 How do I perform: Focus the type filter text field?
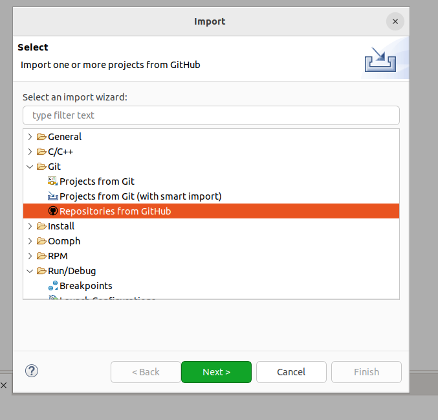tap(211, 115)
